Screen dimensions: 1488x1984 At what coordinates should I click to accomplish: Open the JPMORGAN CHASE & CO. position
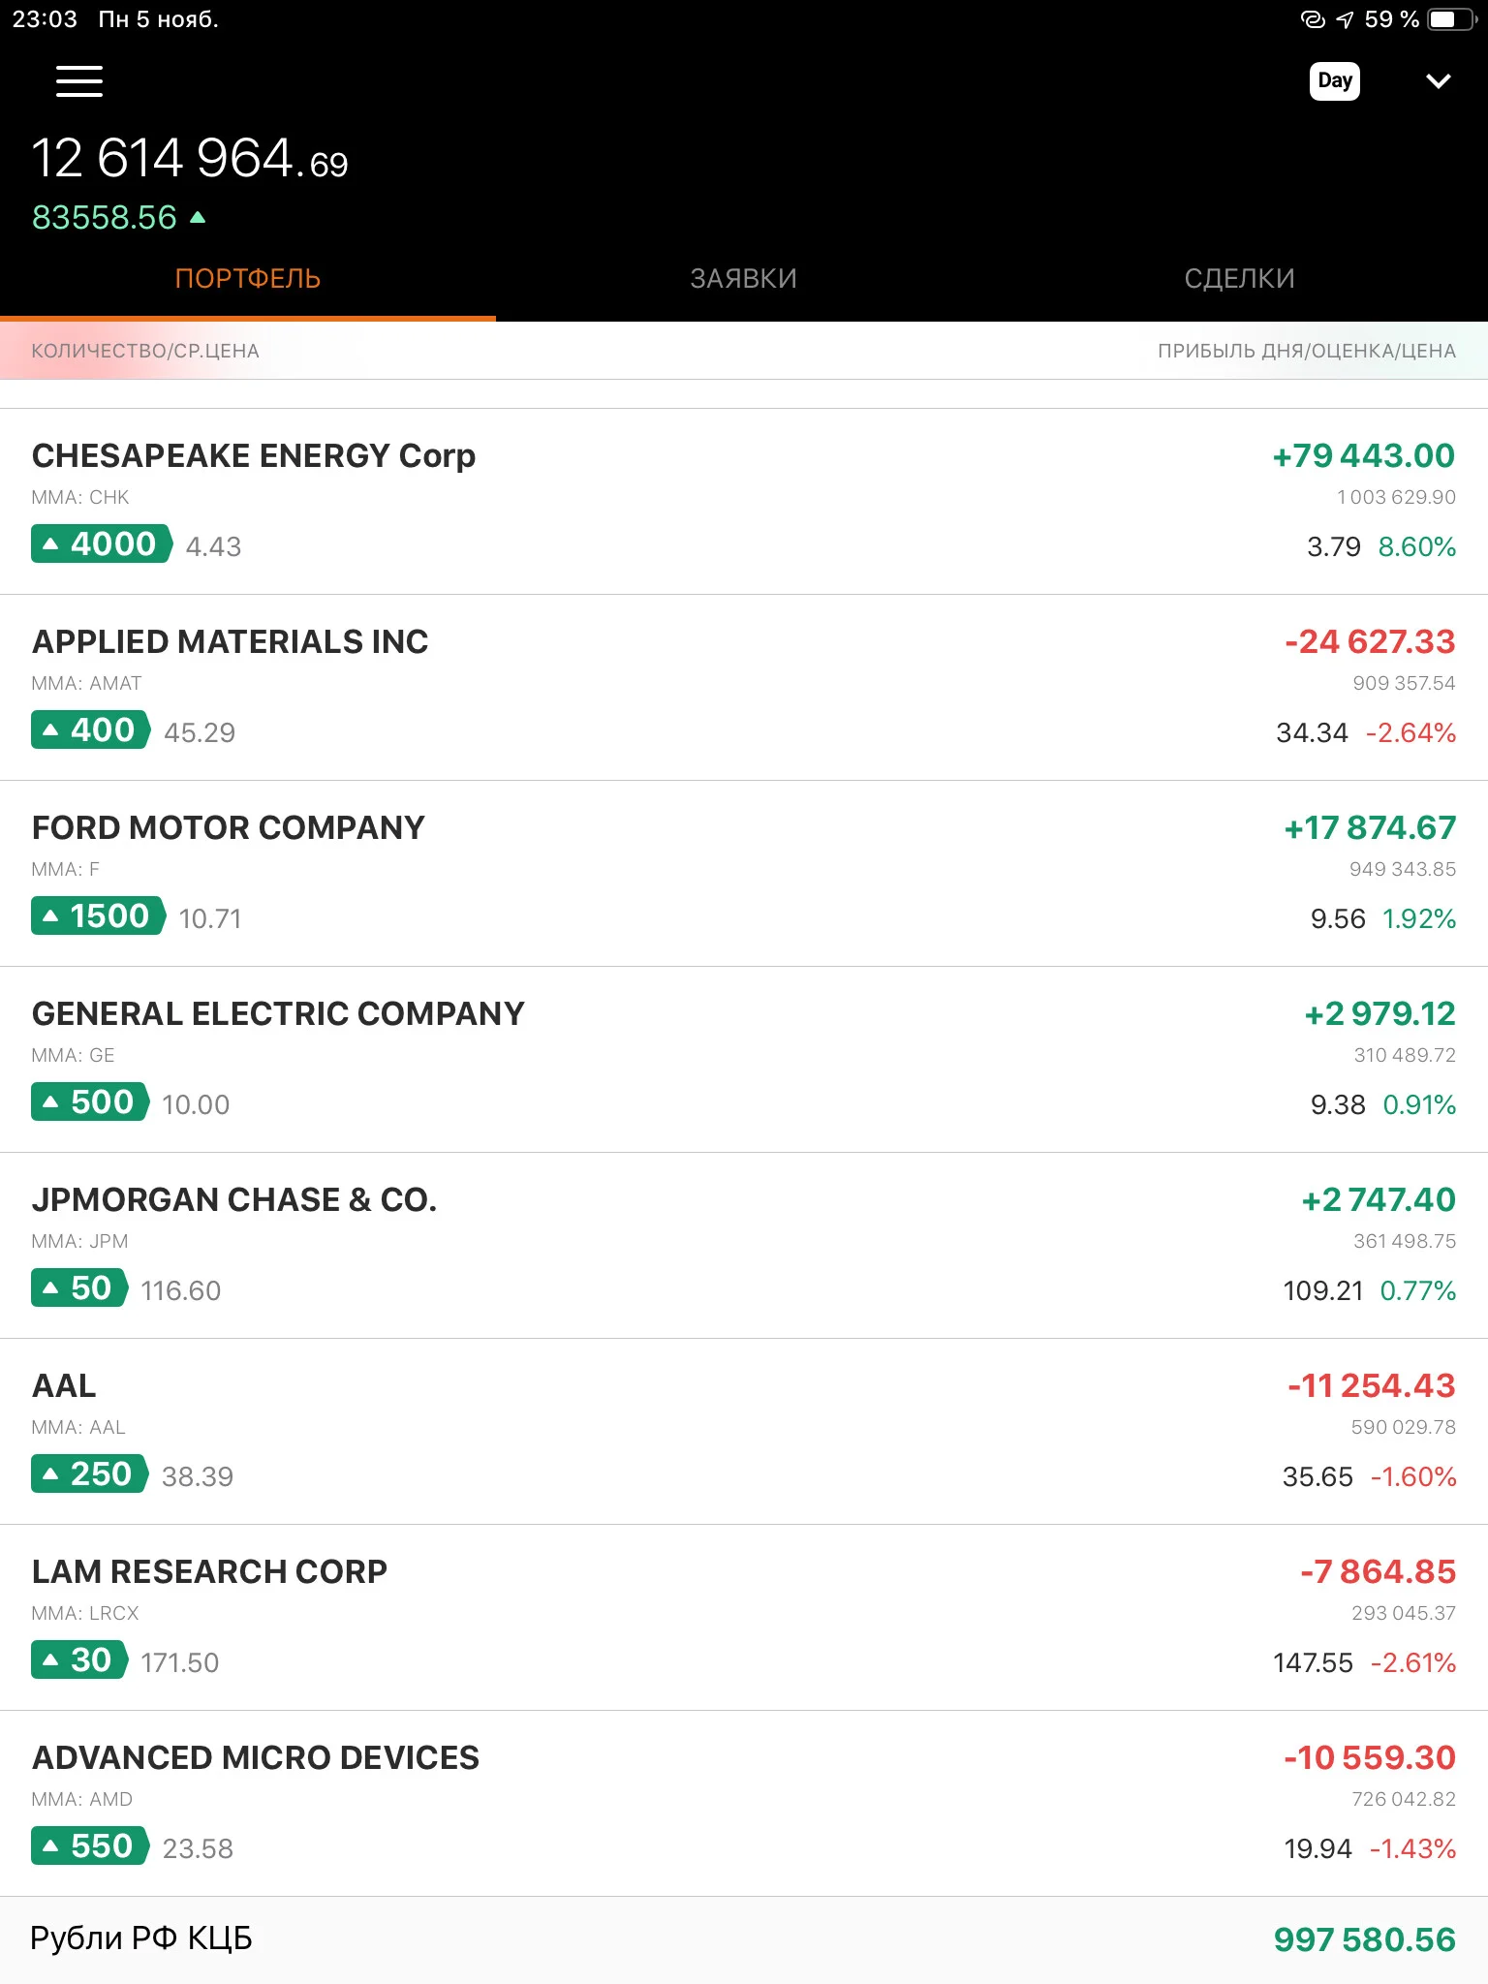point(744,1246)
